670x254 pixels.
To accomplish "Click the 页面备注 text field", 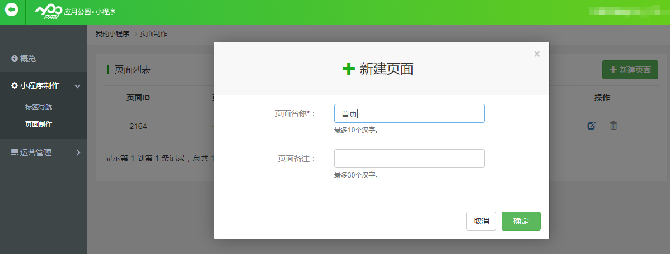I will coord(409,159).
